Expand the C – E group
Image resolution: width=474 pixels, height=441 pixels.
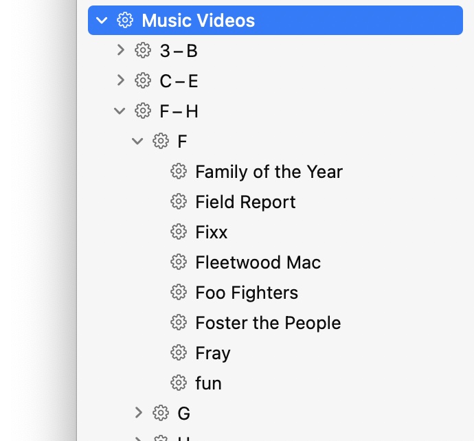point(121,80)
